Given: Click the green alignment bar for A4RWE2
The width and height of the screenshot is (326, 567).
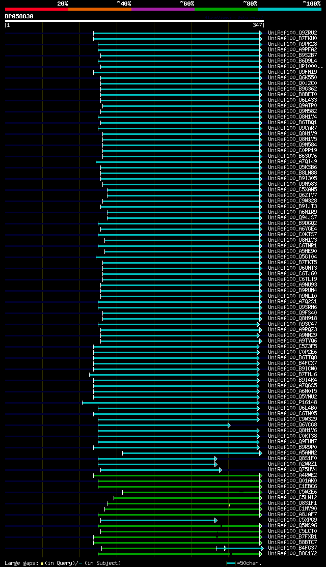Looking at the screenshot, I should tap(178, 475).
